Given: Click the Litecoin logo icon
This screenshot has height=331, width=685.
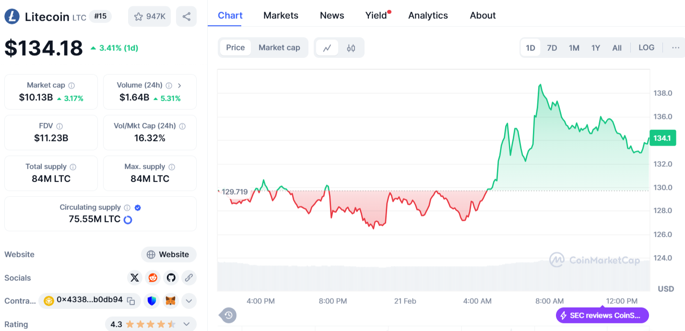Looking at the screenshot, I should (12, 17).
